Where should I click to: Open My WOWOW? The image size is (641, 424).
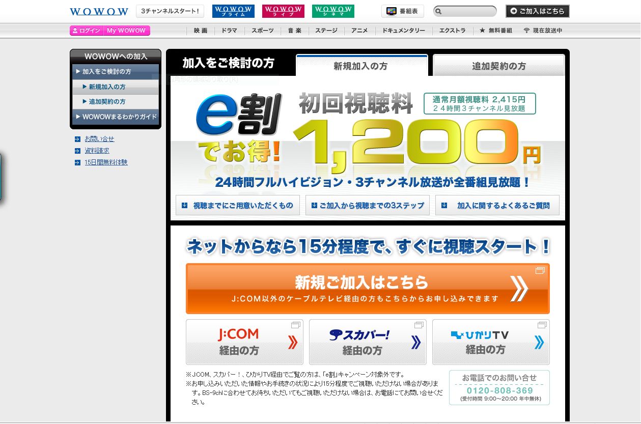[x=127, y=31]
